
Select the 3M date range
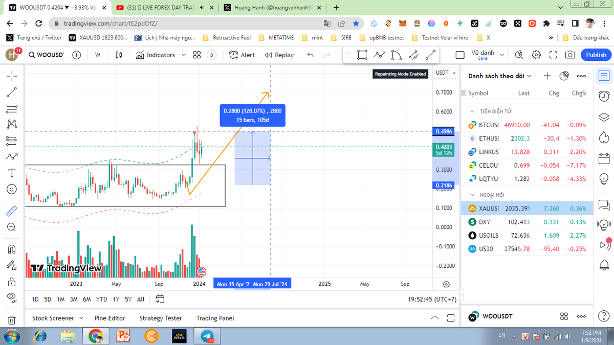pyautogui.click(x=74, y=299)
